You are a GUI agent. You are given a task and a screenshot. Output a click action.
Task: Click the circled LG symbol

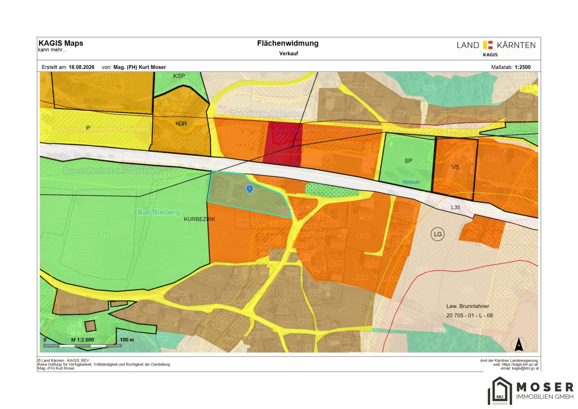[x=438, y=234]
